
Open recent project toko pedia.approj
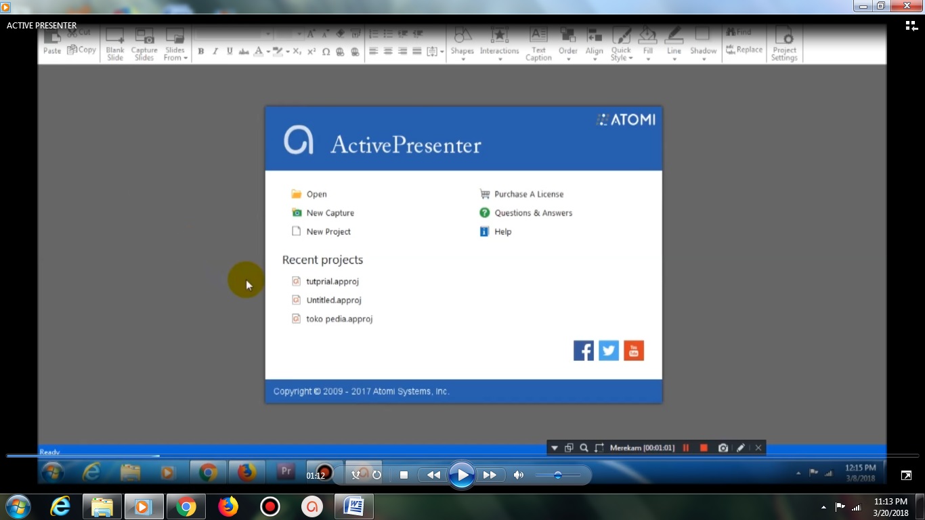[x=332, y=319]
